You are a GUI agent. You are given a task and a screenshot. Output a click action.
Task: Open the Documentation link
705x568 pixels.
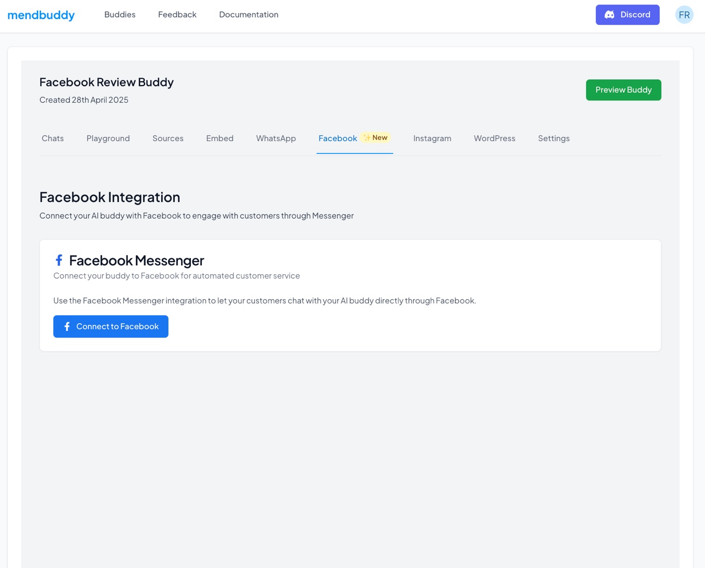(249, 15)
